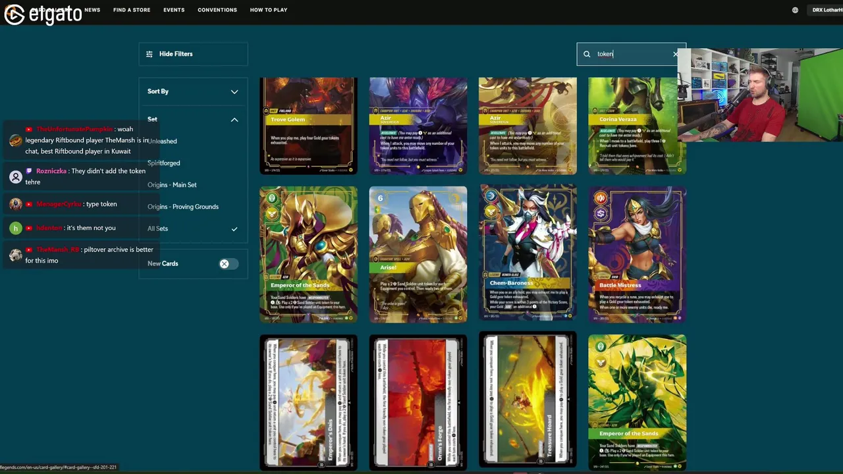
Task: Select the Unleashed set option
Action: coord(162,141)
